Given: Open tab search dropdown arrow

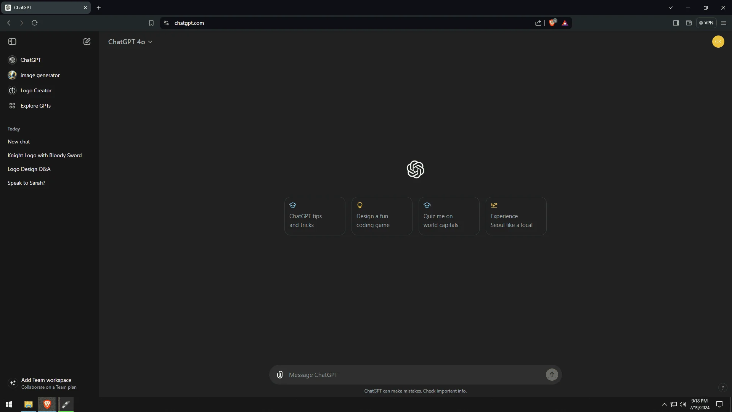Looking at the screenshot, I should pos(671,8).
